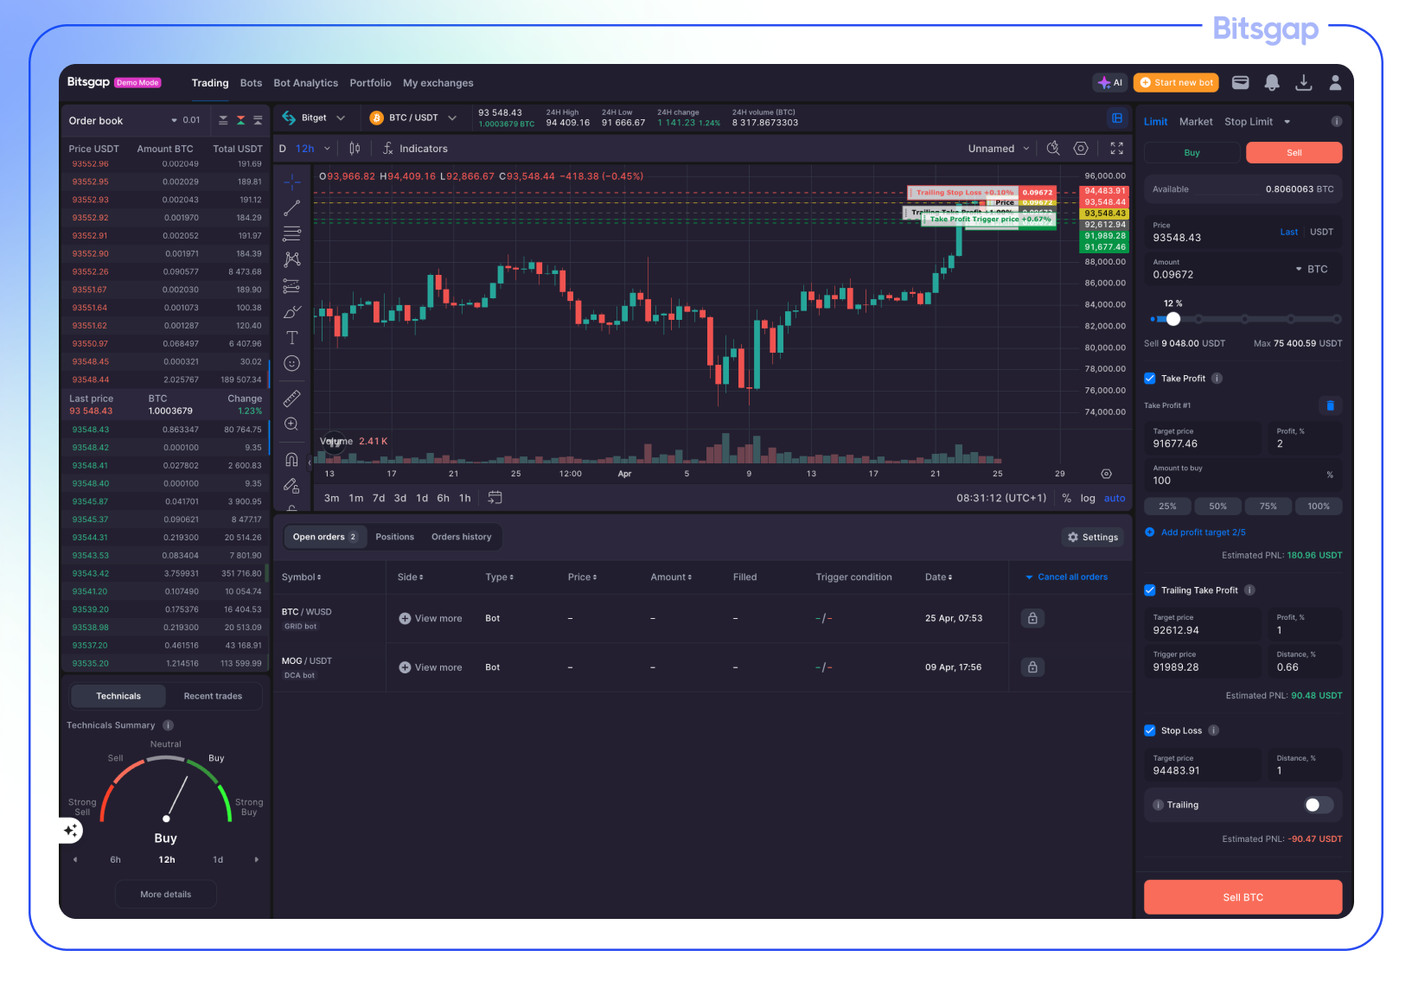Open the AI assistant button

click(x=1110, y=83)
